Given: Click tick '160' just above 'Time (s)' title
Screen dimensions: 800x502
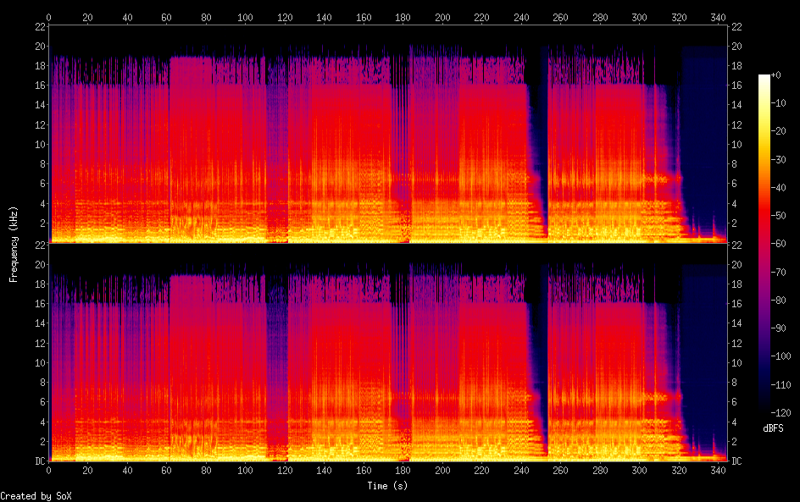Looking at the screenshot, I should [364, 471].
